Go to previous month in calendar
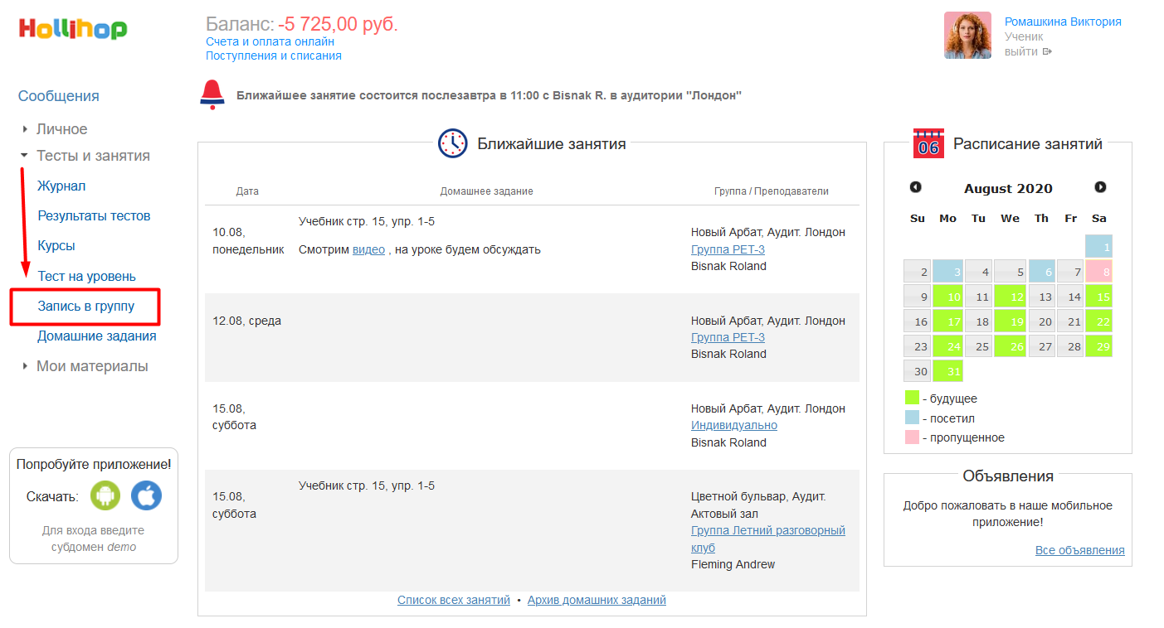The image size is (1164, 628). point(916,187)
